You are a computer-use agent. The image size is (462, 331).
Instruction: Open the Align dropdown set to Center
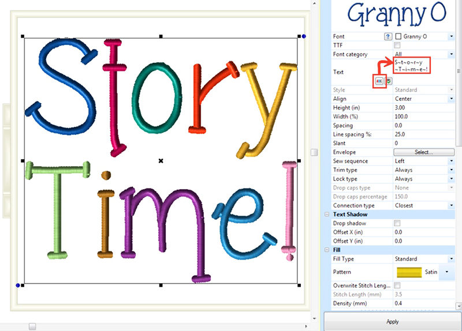[450, 99]
